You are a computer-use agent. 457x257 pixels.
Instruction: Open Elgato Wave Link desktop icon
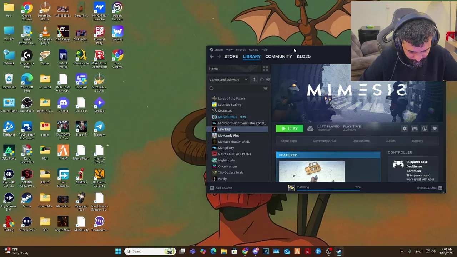[9, 202]
